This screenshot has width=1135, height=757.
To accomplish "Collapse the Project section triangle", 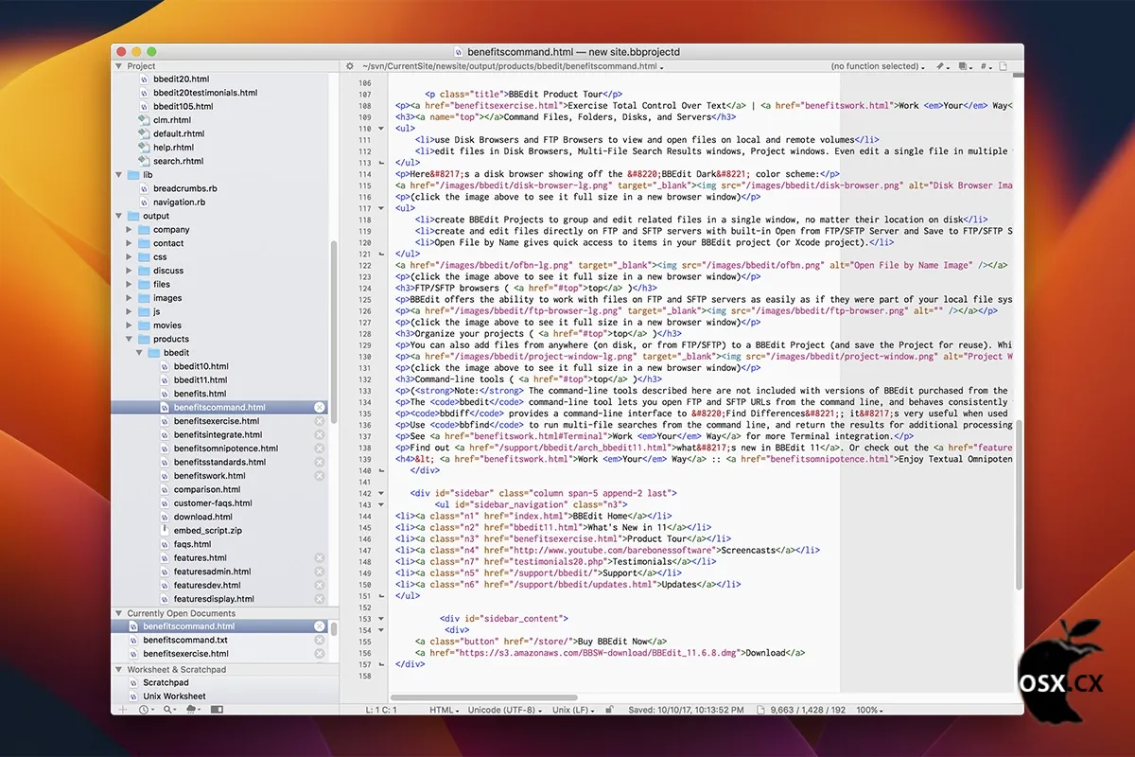I will (119, 66).
